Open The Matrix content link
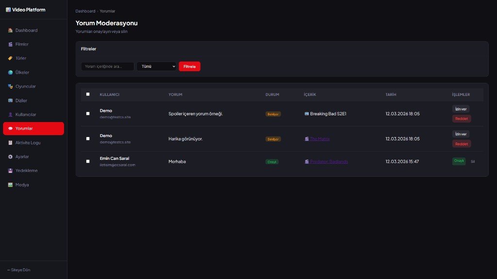 [321, 139]
